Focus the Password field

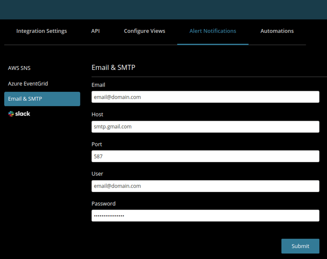[x=205, y=216]
